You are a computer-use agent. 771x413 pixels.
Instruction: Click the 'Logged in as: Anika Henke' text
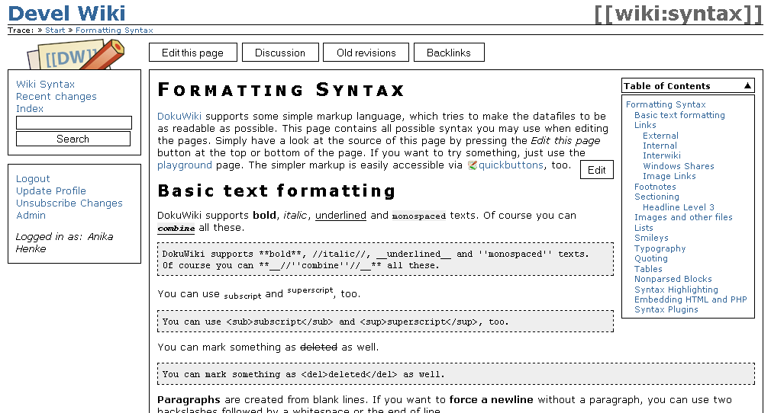[64, 242]
